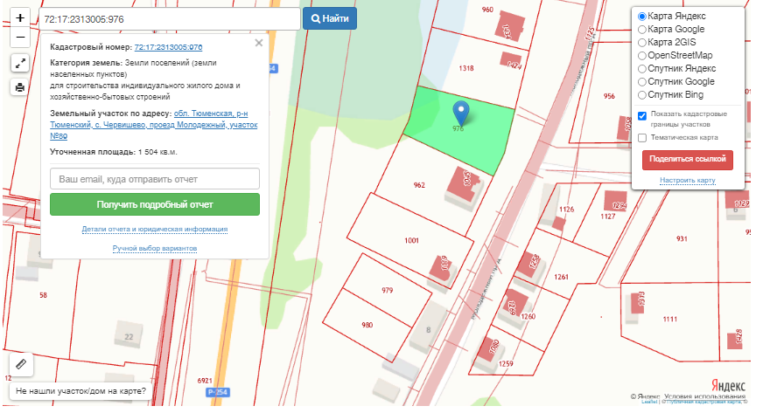Image resolution: width=763 pixels, height=413 pixels.
Task: Click the Найти search button
Action: (x=330, y=18)
